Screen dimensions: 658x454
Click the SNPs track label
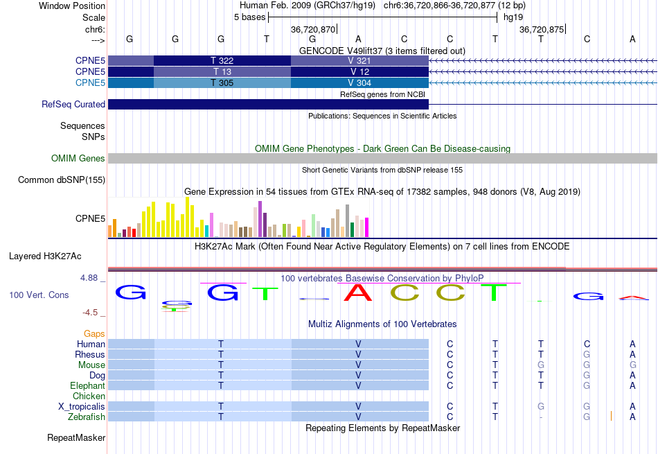[x=94, y=137]
